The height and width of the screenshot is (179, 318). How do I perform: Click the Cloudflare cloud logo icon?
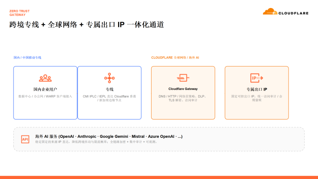(x=270, y=11)
